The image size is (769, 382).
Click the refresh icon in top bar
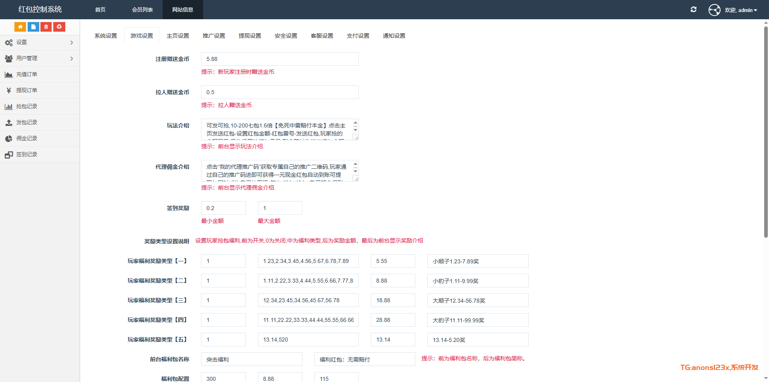coord(694,10)
